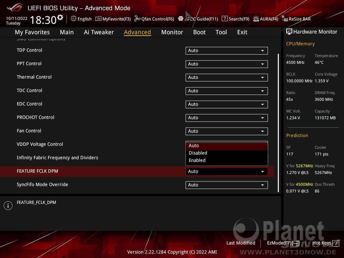Open the Monitor tab
344x258 pixels.
[172, 32]
